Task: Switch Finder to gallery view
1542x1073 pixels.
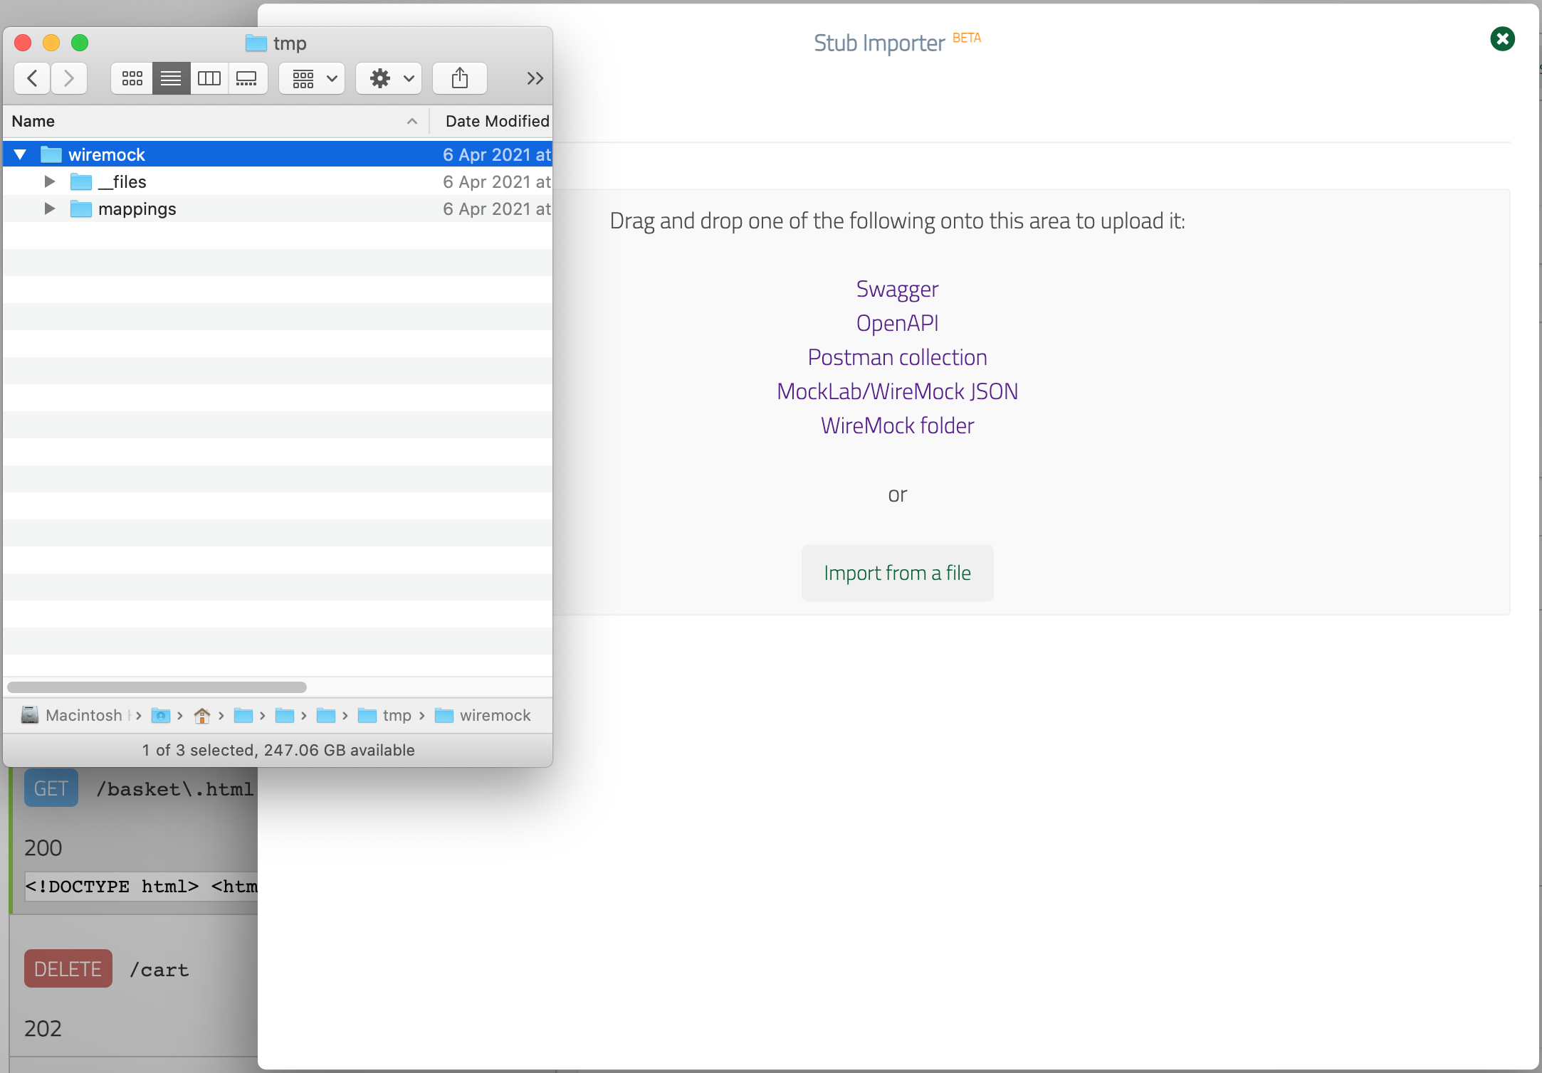Action: pyautogui.click(x=247, y=78)
